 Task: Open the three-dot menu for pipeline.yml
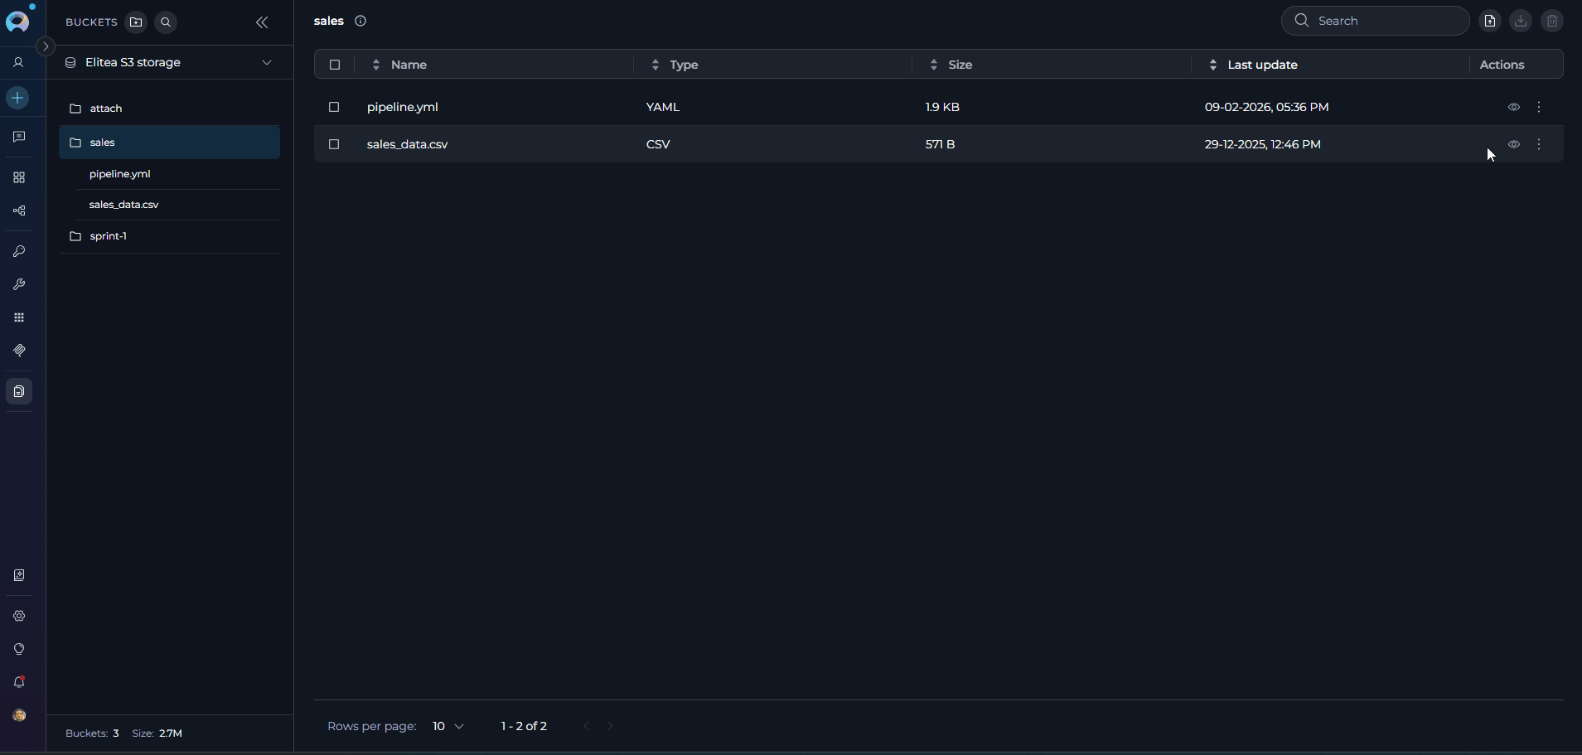click(1539, 107)
